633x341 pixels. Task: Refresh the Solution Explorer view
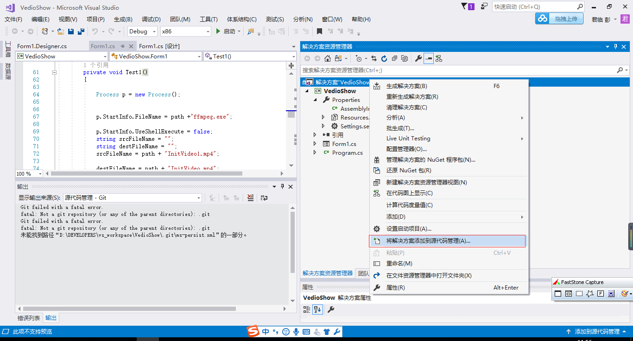384,58
